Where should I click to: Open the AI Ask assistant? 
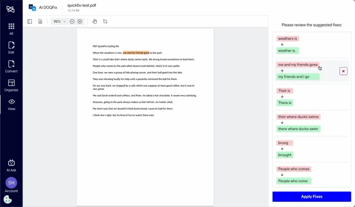click(x=12, y=166)
